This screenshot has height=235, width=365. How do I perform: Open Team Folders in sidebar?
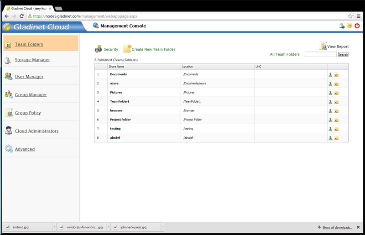click(x=29, y=44)
